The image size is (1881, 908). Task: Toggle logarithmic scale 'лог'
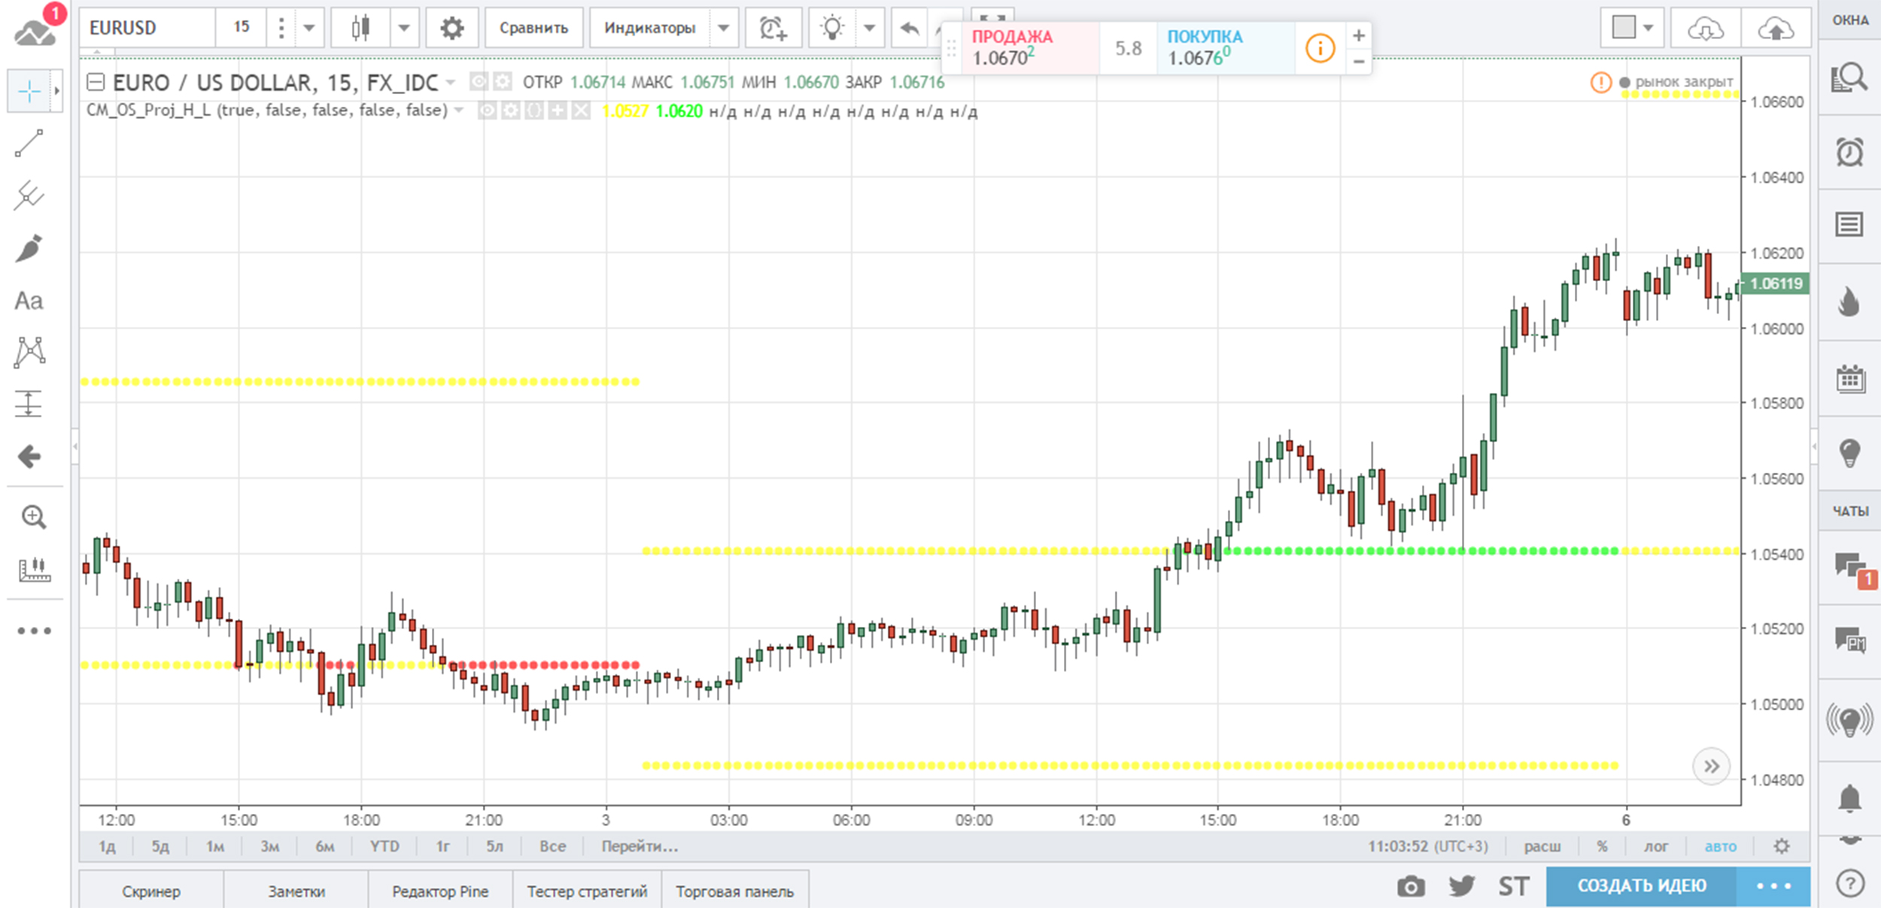(1655, 846)
